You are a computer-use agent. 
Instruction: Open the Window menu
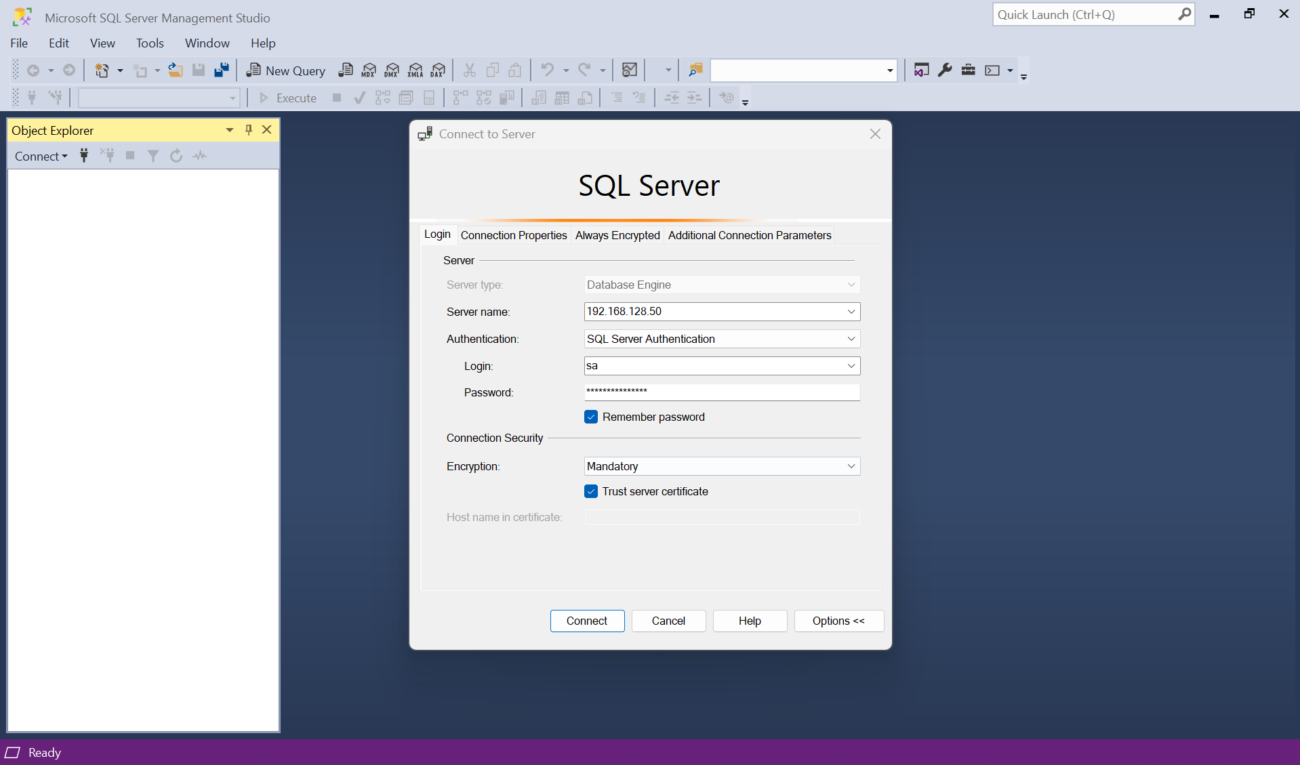[207, 43]
